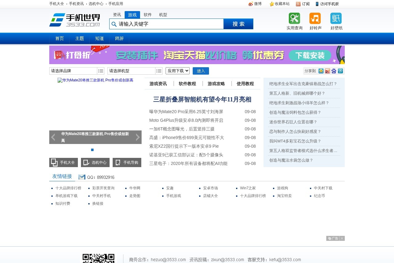
Task: Show next slide with right arrow
Action: click(138, 137)
